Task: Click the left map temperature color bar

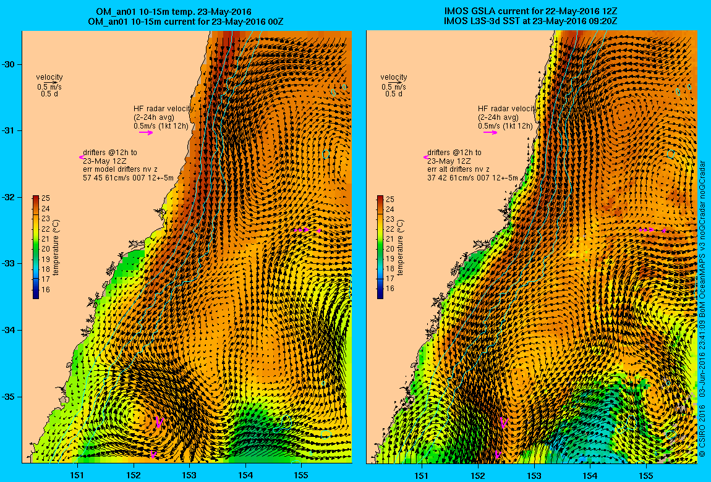Action: [x=36, y=247]
